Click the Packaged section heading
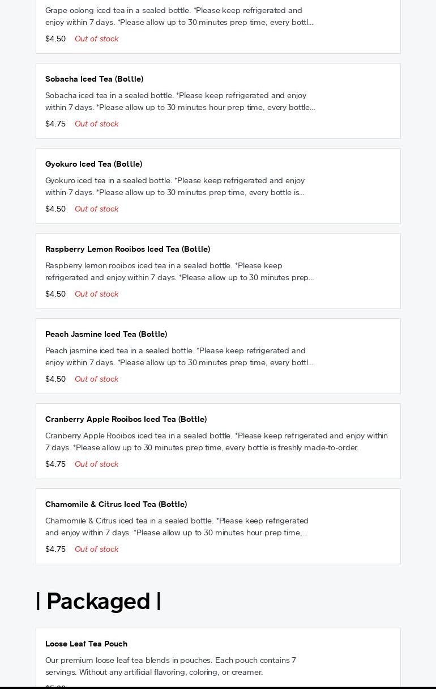 click(98, 601)
